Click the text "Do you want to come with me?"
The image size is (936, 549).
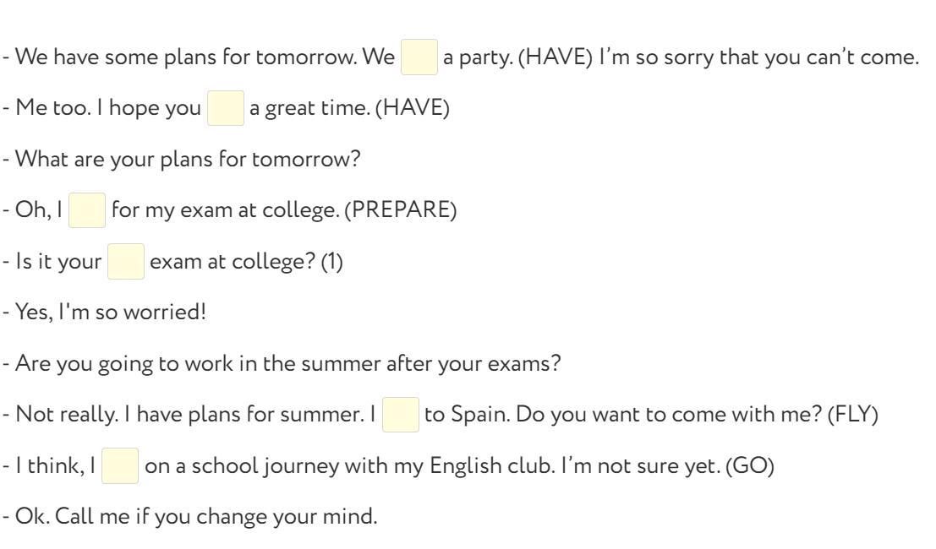669,415
